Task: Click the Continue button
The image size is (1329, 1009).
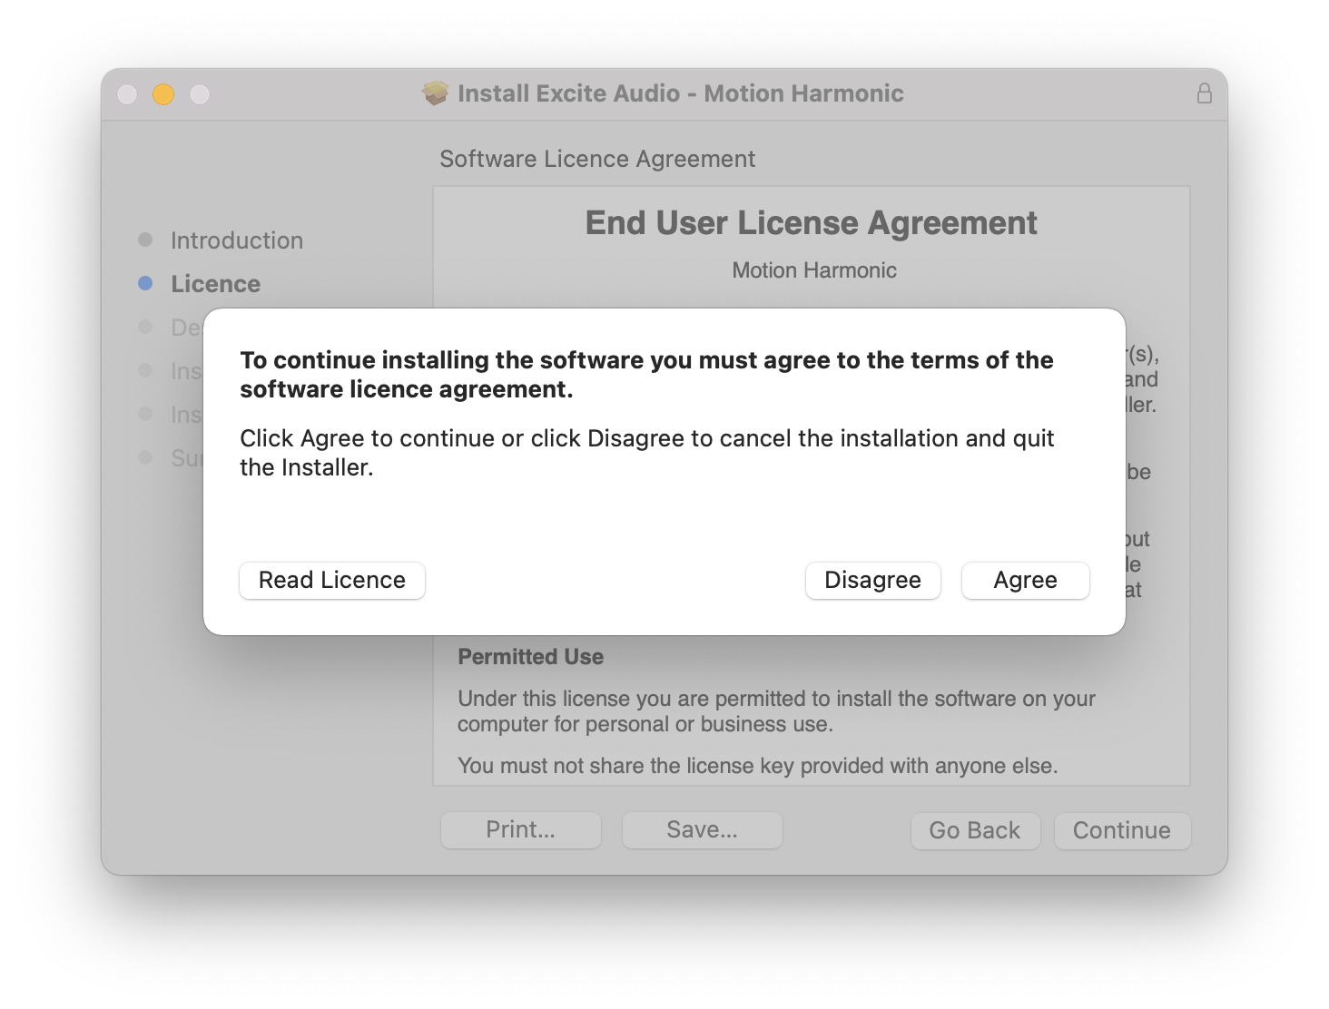Action: [1122, 830]
